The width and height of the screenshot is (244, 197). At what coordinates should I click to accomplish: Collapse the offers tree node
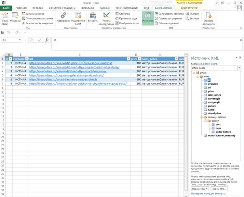(194, 73)
